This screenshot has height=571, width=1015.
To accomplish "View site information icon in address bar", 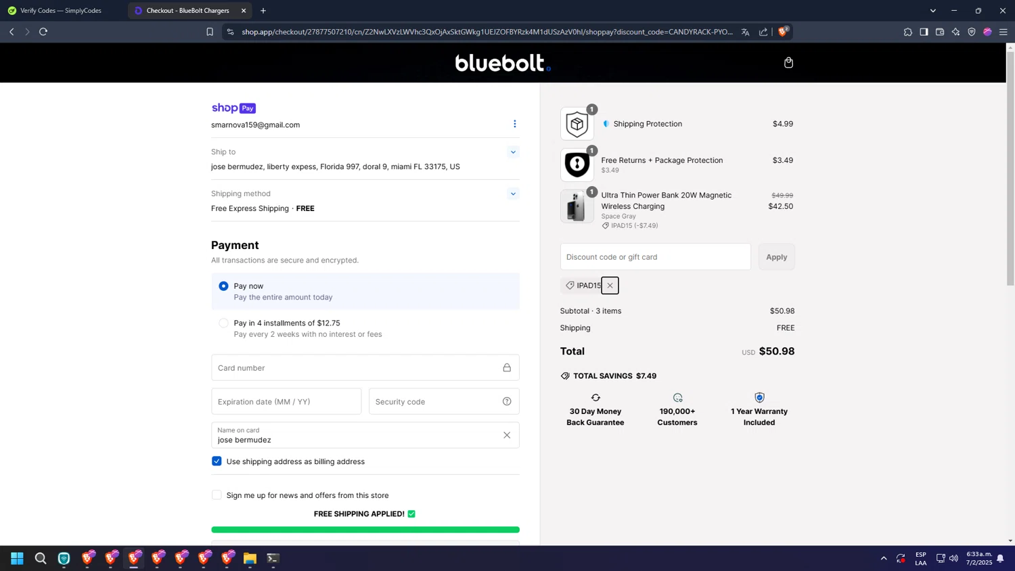I will pos(231,32).
